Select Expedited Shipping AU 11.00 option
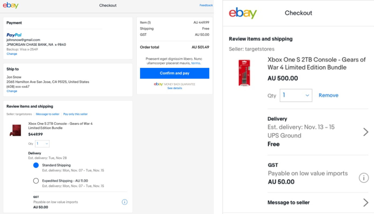Screen dimensions: 374x214 [x=36, y=181]
